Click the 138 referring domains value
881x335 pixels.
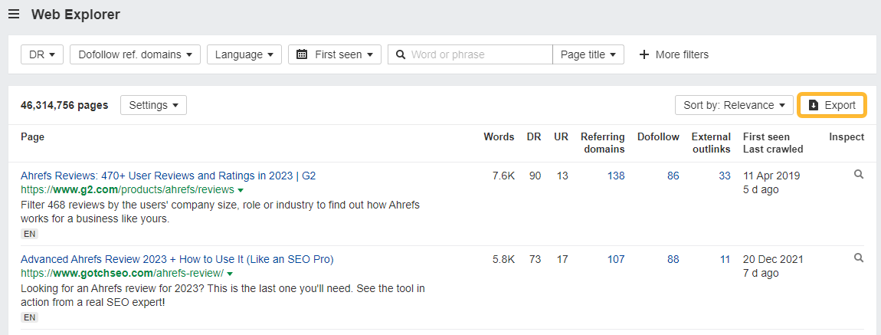[616, 176]
